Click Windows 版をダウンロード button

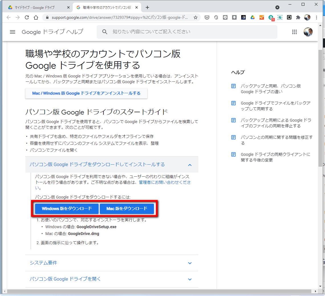[67, 209]
